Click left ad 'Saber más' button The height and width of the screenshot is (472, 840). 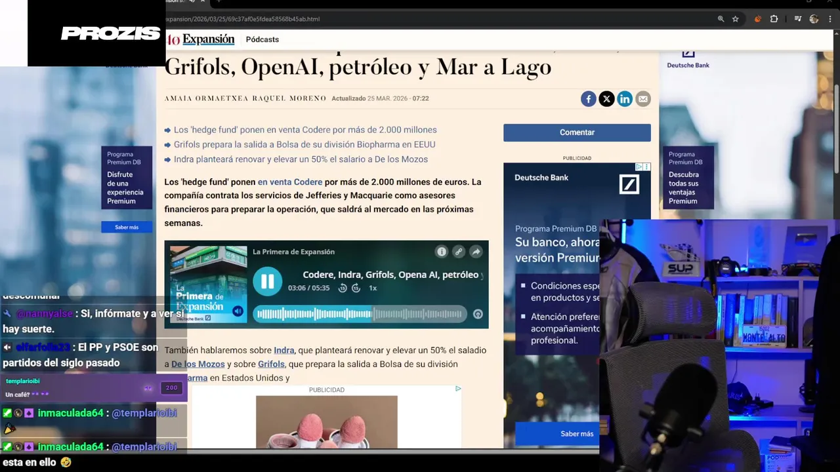(x=127, y=227)
